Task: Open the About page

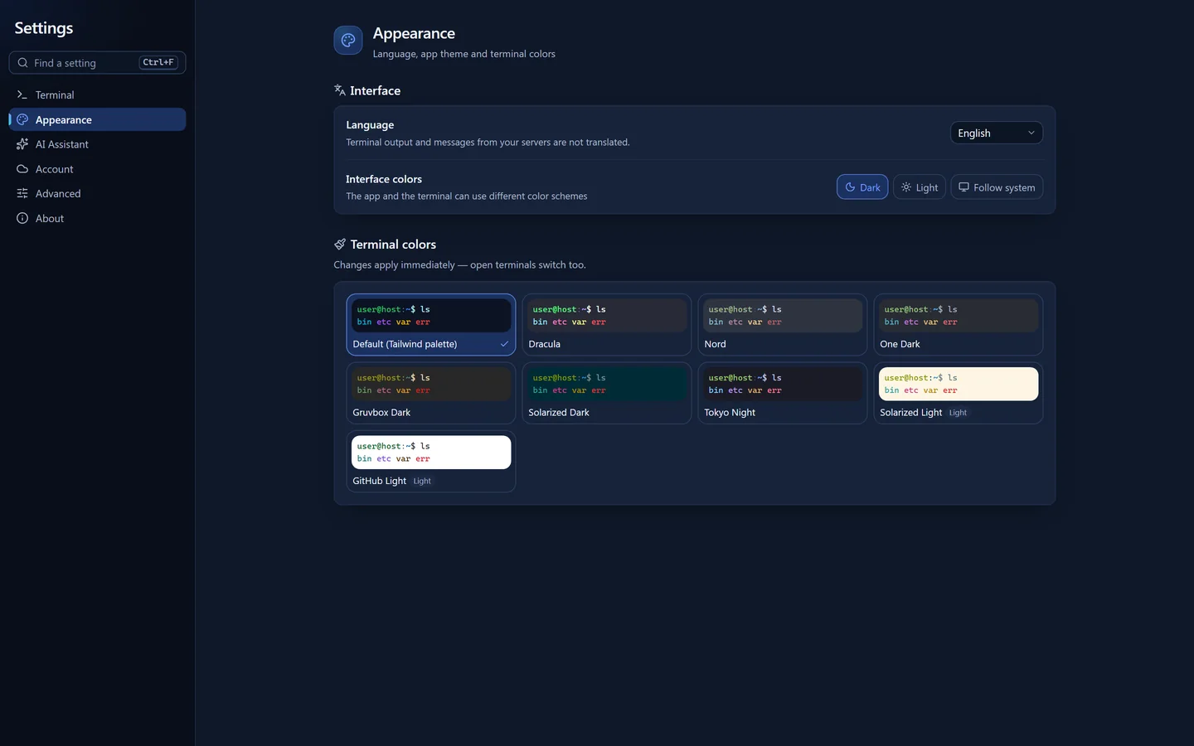Action: 97,219
